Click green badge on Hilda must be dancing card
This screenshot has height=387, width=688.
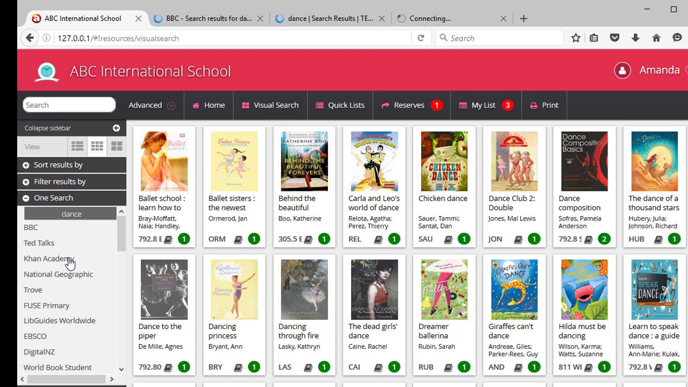click(x=604, y=367)
